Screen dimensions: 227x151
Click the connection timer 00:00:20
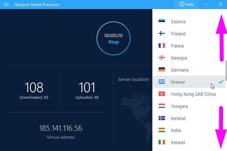[x=113, y=35]
